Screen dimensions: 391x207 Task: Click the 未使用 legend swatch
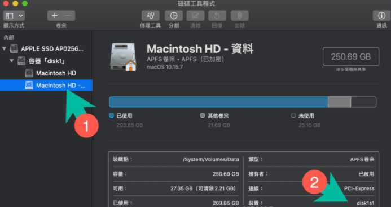pos(293,115)
